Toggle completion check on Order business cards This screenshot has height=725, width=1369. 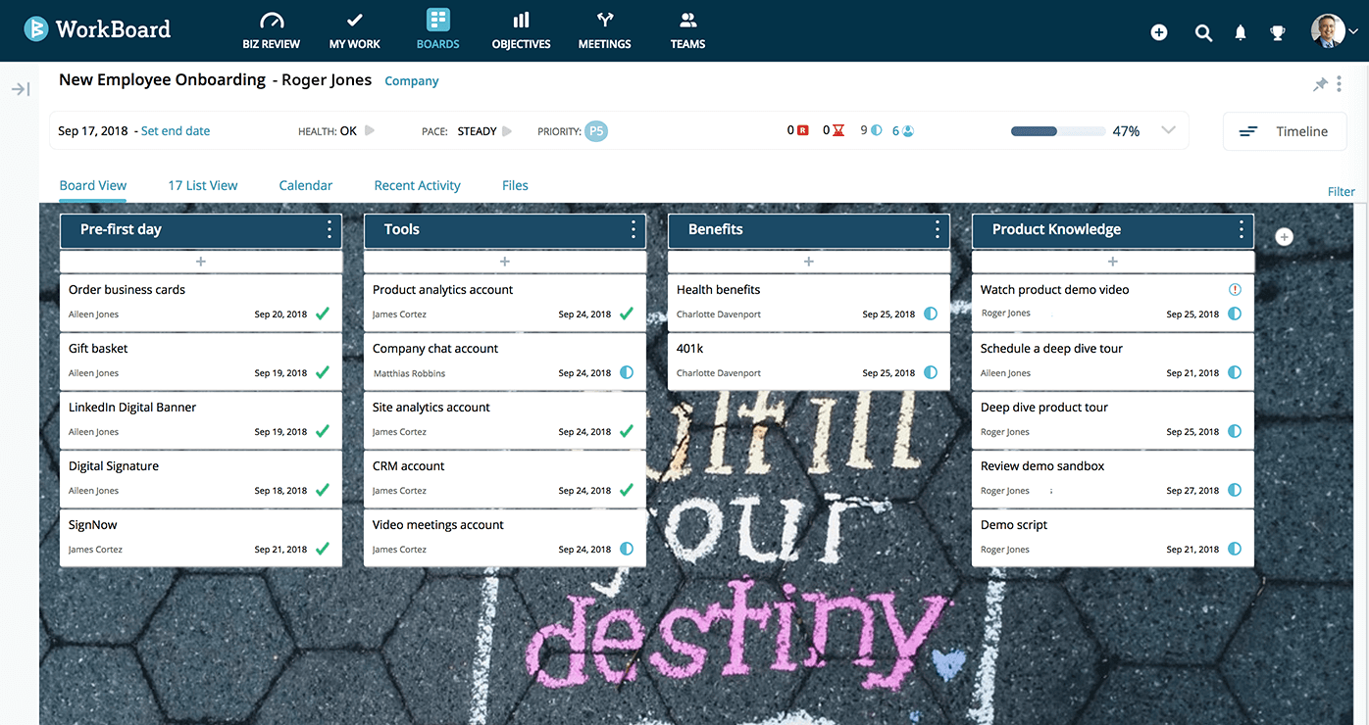[323, 314]
